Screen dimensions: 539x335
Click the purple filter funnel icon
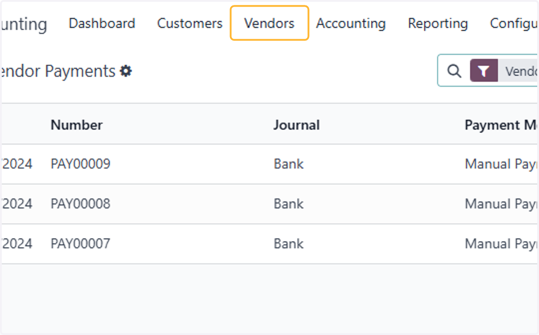[x=484, y=71]
